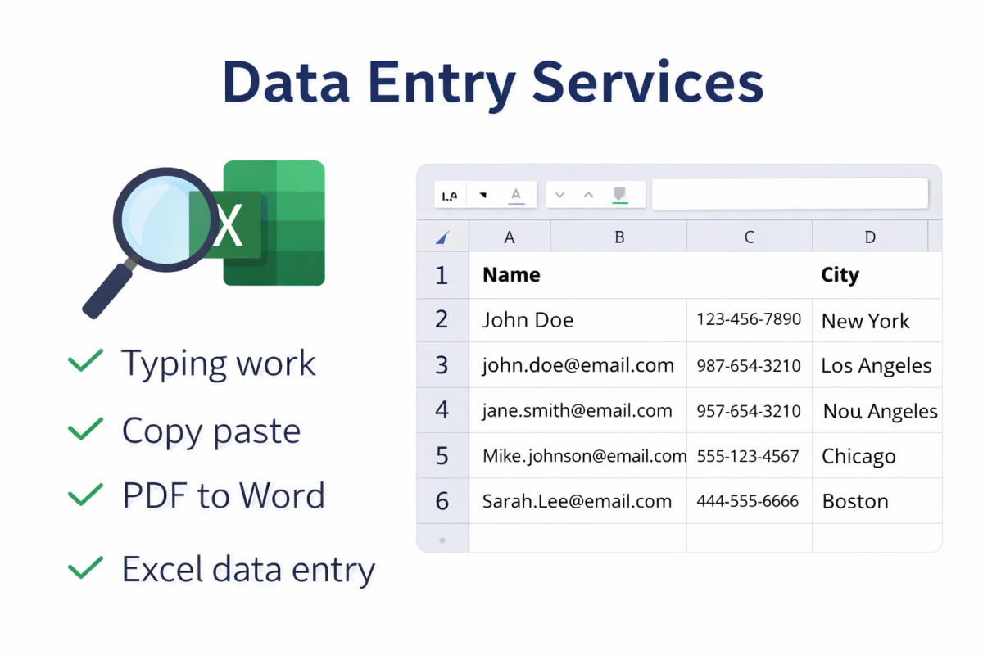Click the select-all corner triangle
The width and height of the screenshot is (983, 655).
[442, 237]
